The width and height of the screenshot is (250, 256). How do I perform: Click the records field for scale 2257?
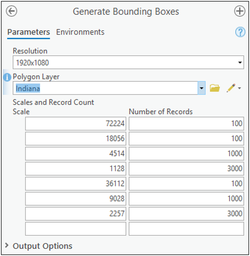(186, 214)
